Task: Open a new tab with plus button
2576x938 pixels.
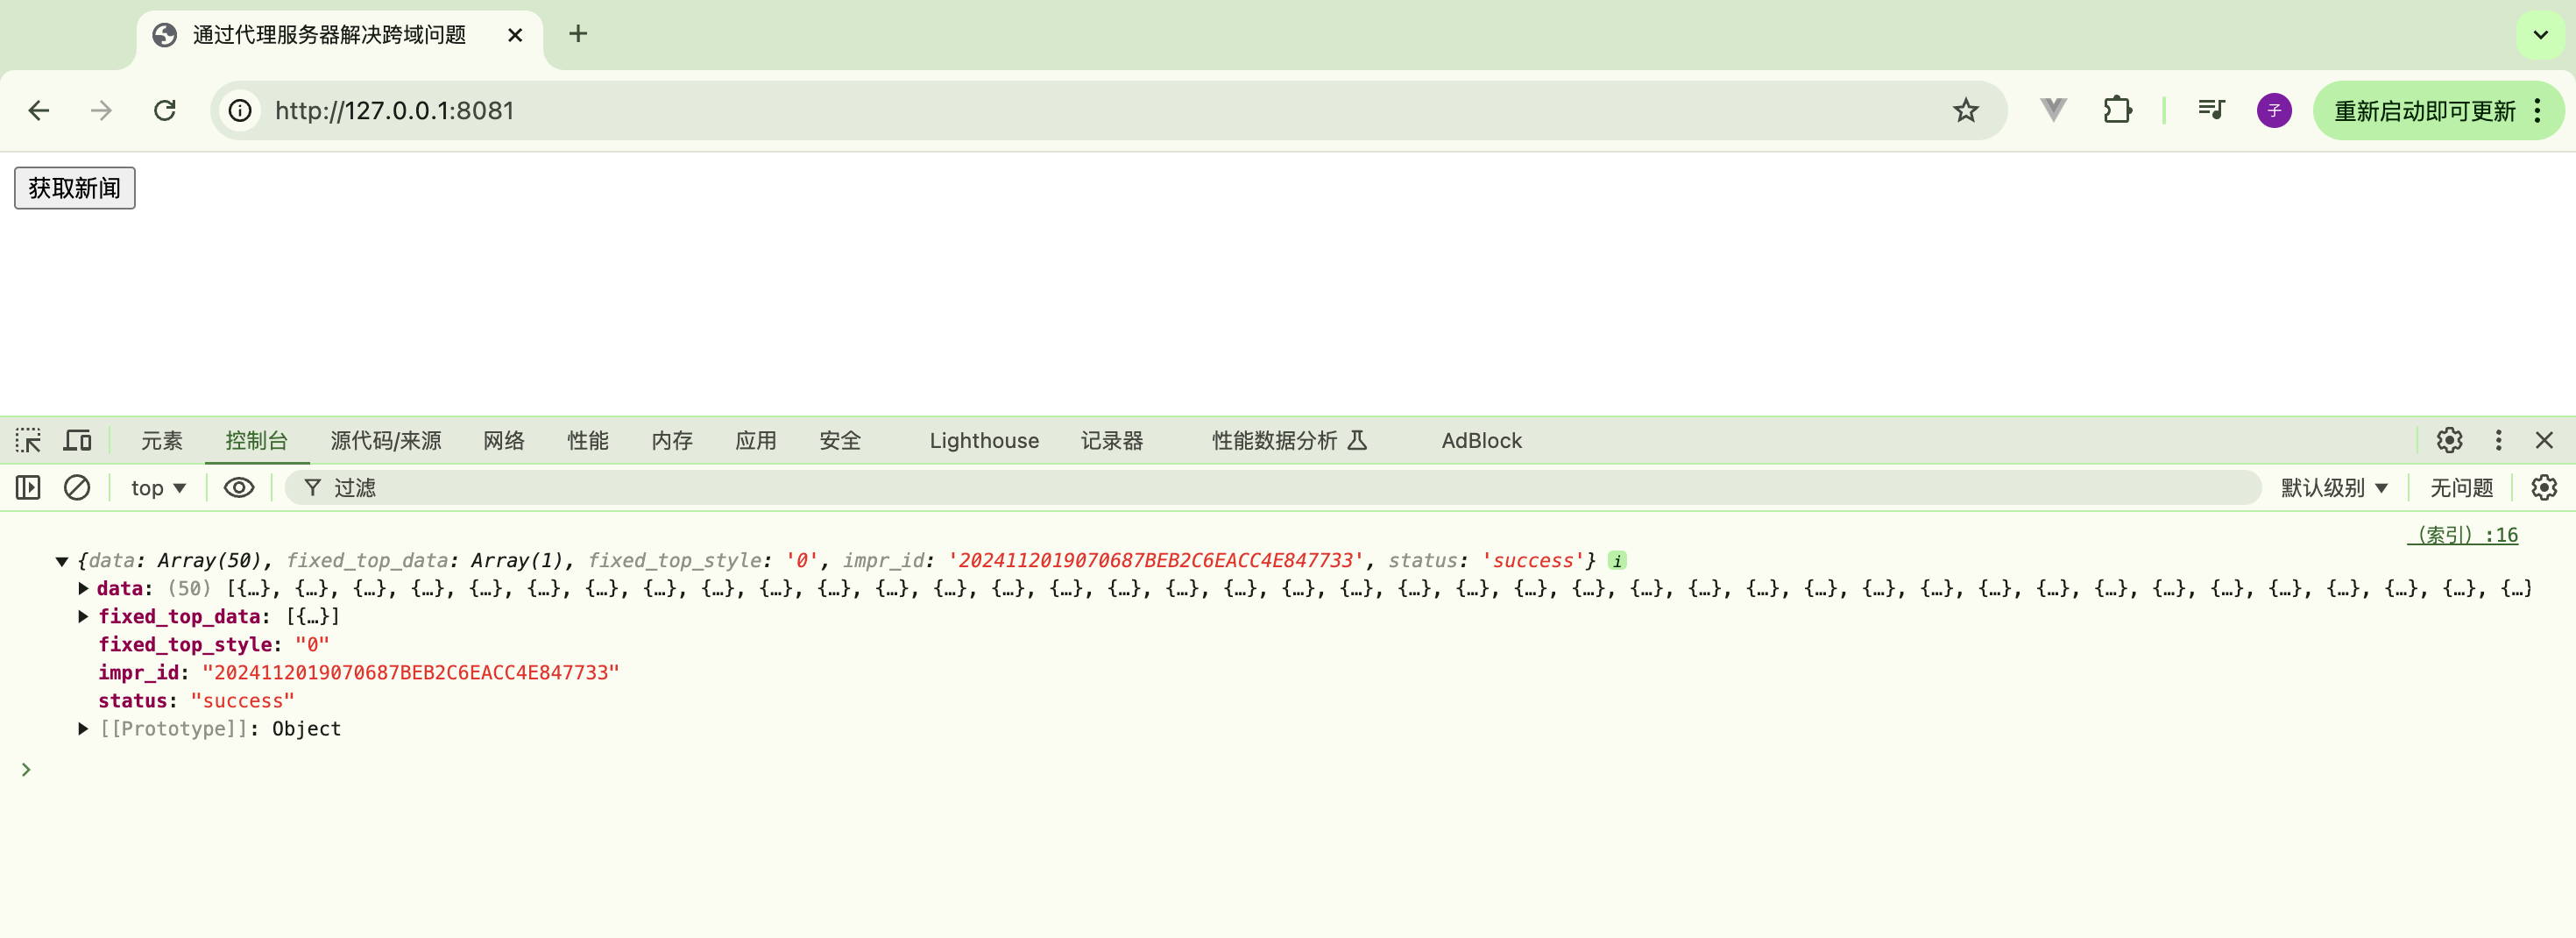Action: (578, 34)
